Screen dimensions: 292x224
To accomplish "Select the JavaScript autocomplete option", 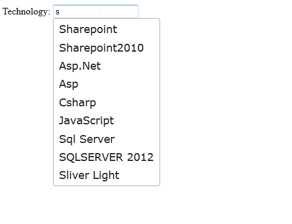I will click(107, 121).
